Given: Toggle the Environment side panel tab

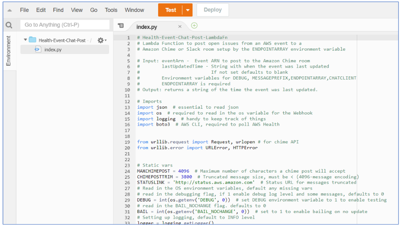Looking at the screenshot, I should click(x=8, y=51).
